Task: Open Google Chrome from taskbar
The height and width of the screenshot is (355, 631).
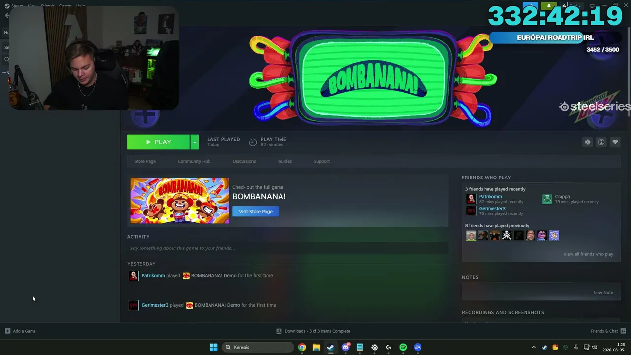Action: (x=302, y=347)
